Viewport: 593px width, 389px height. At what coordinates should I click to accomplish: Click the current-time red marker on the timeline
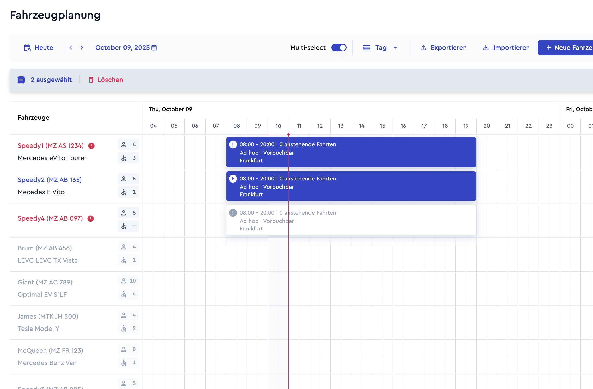coord(288,135)
